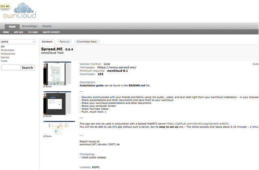This screenshot has width=259, height=170.
Task: Zoom the third screenshot
Action: 47,136
